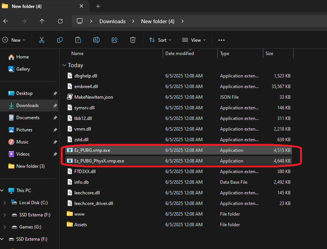Go up one folder level
Viewport: 327px width, 249px height.
(42, 21)
